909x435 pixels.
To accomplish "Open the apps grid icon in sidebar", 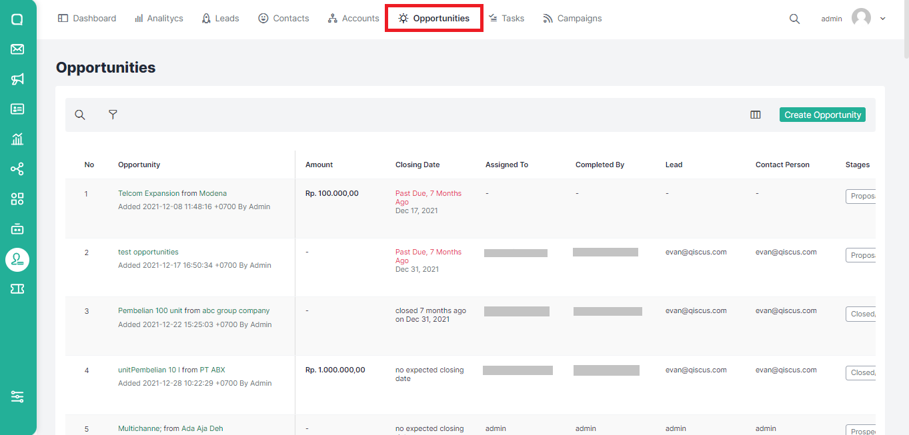I will point(17,199).
